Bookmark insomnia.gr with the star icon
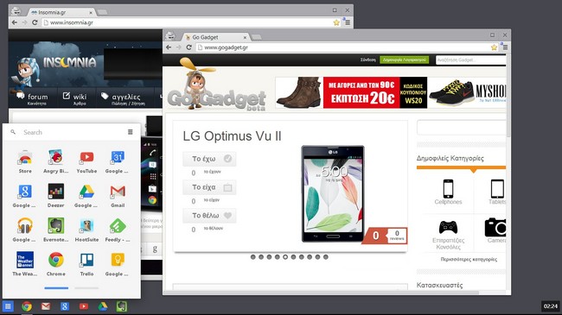Viewport: 562px width, 315px height. point(336,22)
